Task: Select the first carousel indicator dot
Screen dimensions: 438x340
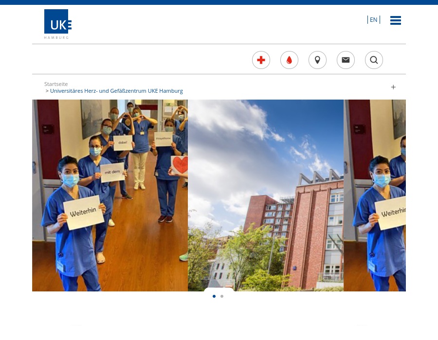Action: coord(214,296)
